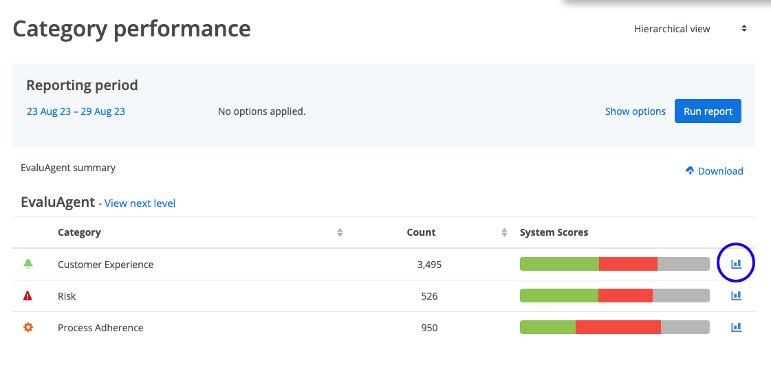Click the System Scores column header

point(554,232)
